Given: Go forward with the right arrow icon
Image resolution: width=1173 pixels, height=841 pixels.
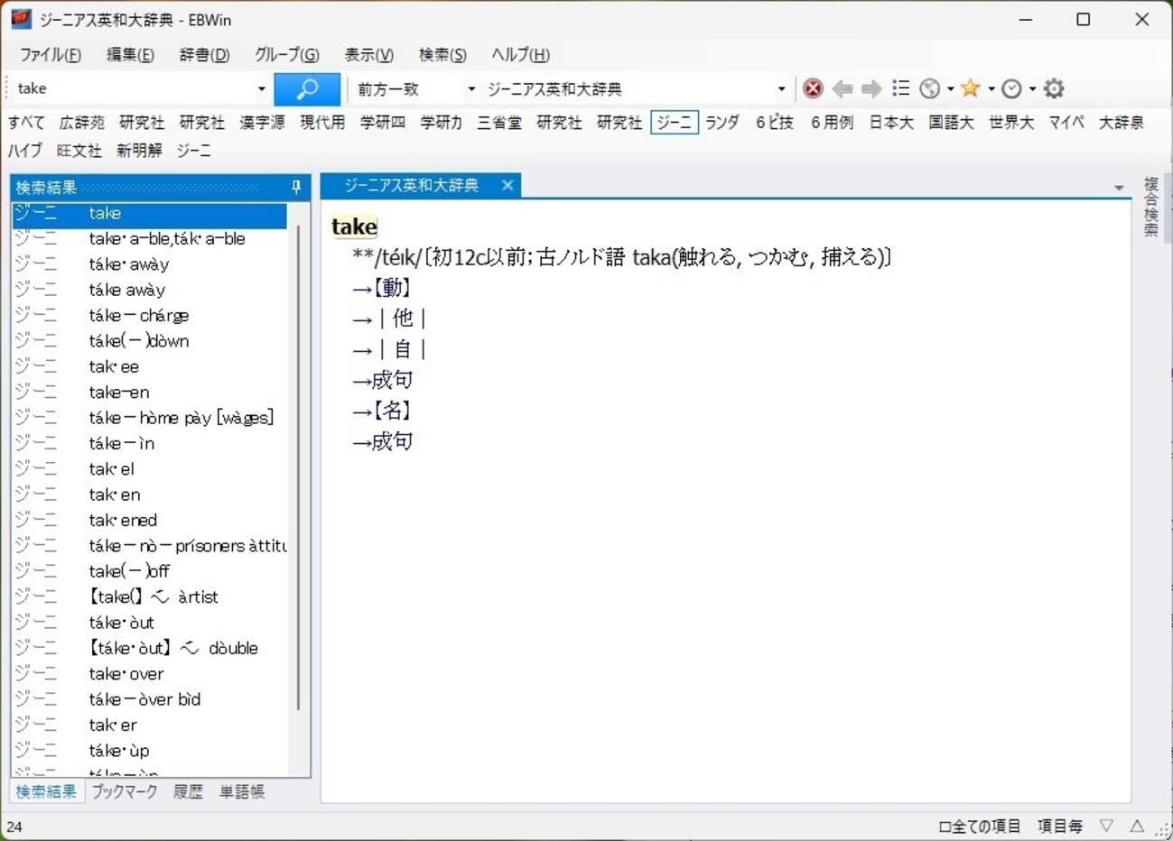Looking at the screenshot, I should click(x=871, y=88).
